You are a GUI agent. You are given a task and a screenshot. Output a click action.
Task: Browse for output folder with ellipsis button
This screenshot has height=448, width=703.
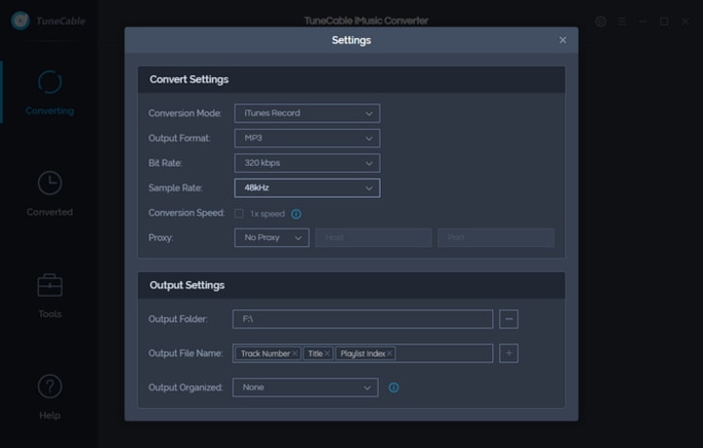point(509,319)
